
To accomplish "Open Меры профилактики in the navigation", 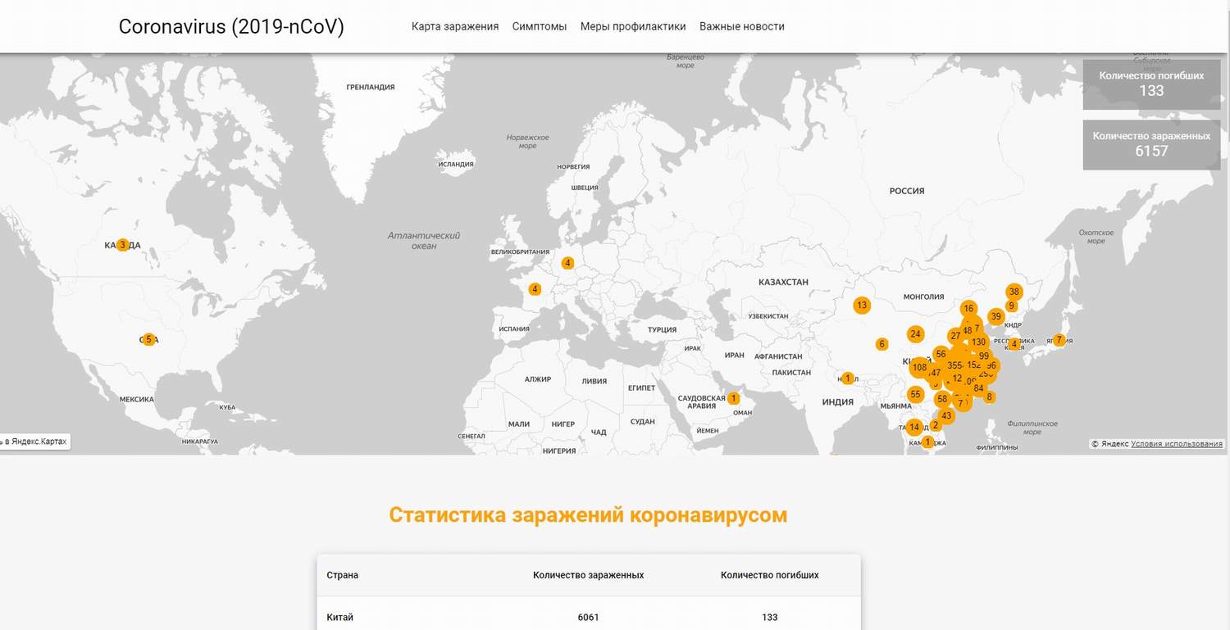I will (633, 26).
